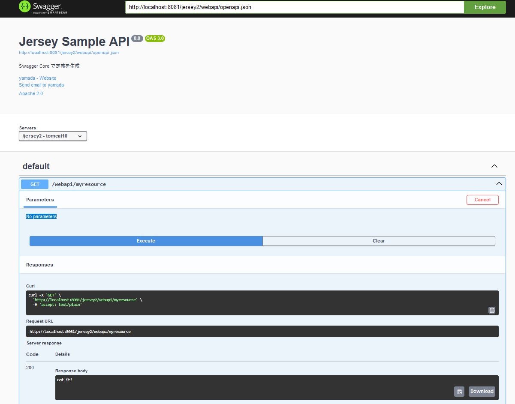Click the GET method badge
515x404 pixels.
(35, 184)
